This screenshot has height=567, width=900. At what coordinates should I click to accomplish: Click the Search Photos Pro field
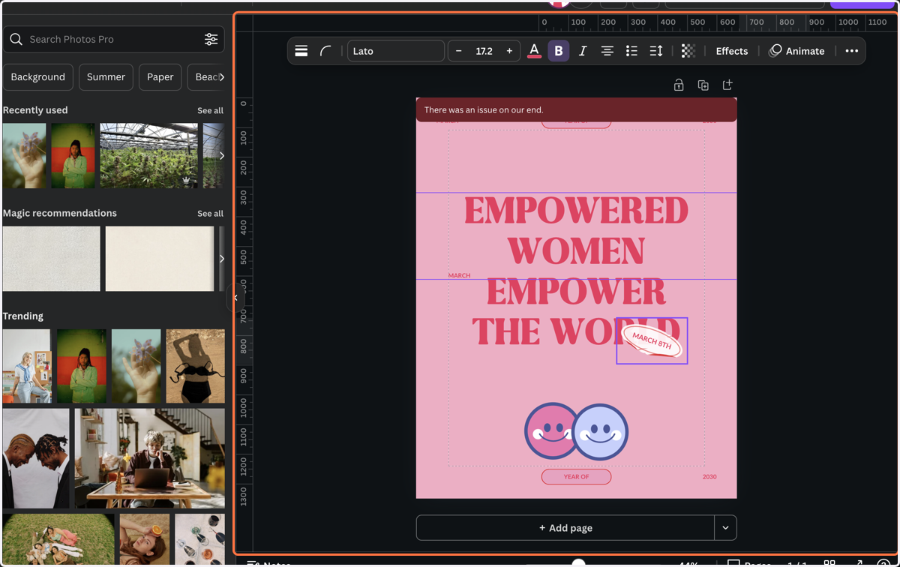click(114, 39)
